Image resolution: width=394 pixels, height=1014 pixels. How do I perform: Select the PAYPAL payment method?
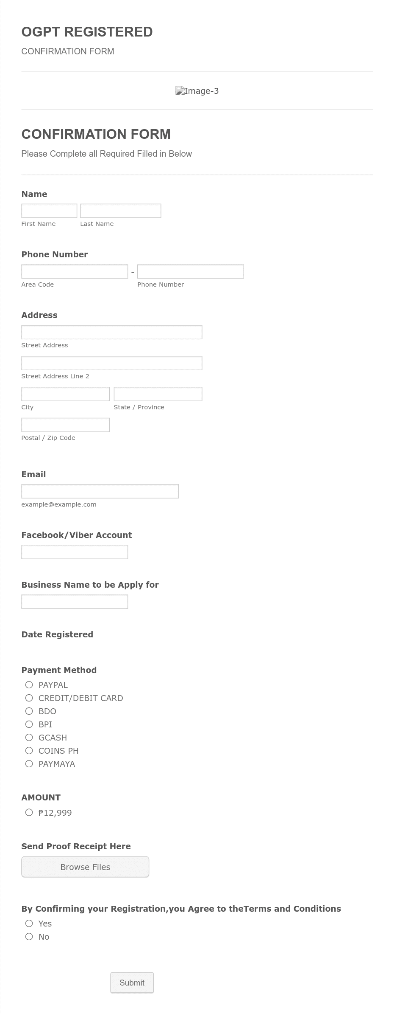click(29, 685)
